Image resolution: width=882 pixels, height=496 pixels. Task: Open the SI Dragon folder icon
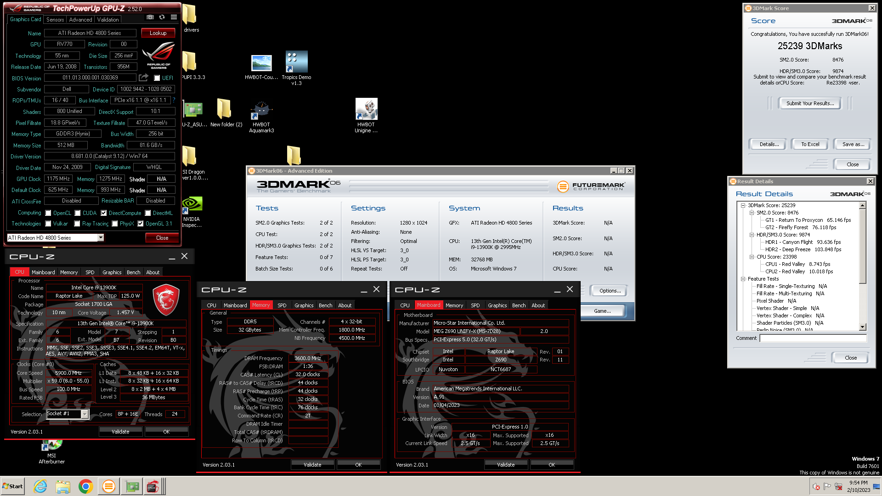coord(193,163)
